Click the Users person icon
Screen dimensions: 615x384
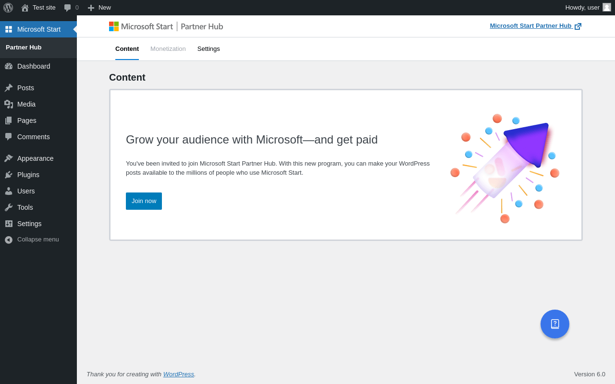click(9, 191)
